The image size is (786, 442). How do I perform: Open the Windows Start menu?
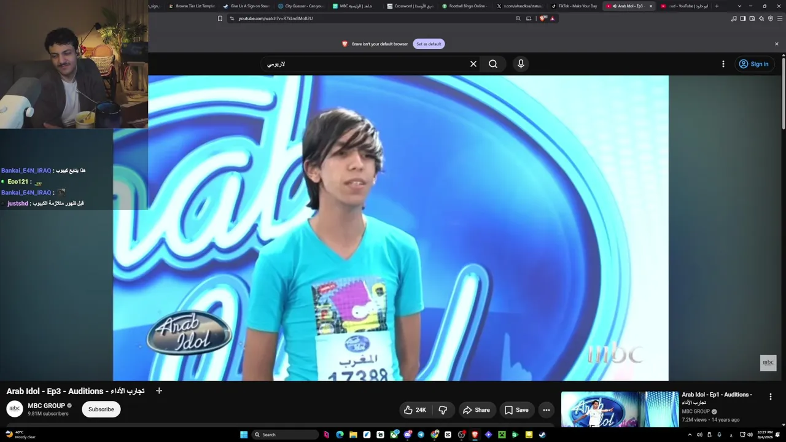click(244, 435)
